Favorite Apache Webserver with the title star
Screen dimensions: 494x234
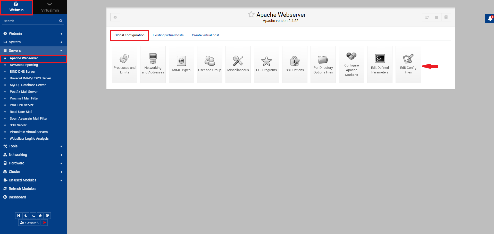(x=251, y=14)
